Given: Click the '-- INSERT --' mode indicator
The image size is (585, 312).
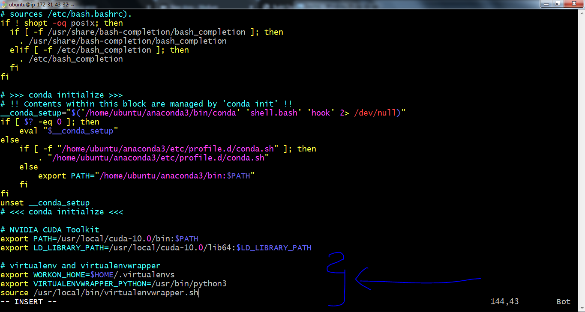Looking at the screenshot, I should 29,302.
